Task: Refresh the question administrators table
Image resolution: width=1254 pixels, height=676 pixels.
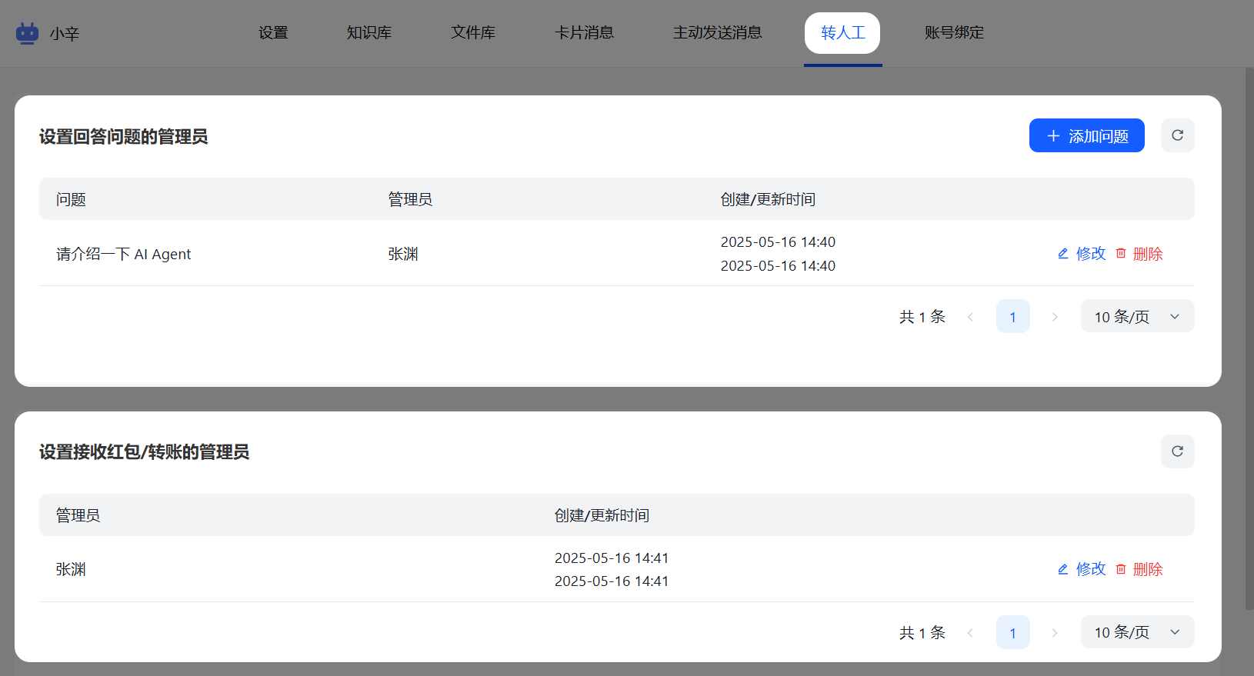Action: click(1177, 135)
